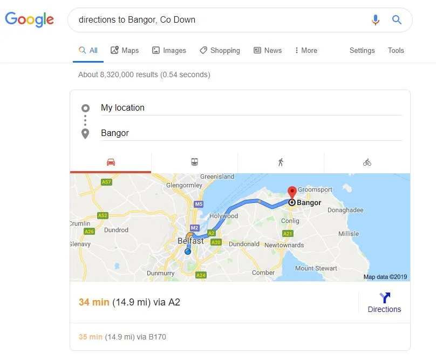The height and width of the screenshot is (360, 436).
Task: Click the Google microphone voice search icon
Action: point(376,19)
